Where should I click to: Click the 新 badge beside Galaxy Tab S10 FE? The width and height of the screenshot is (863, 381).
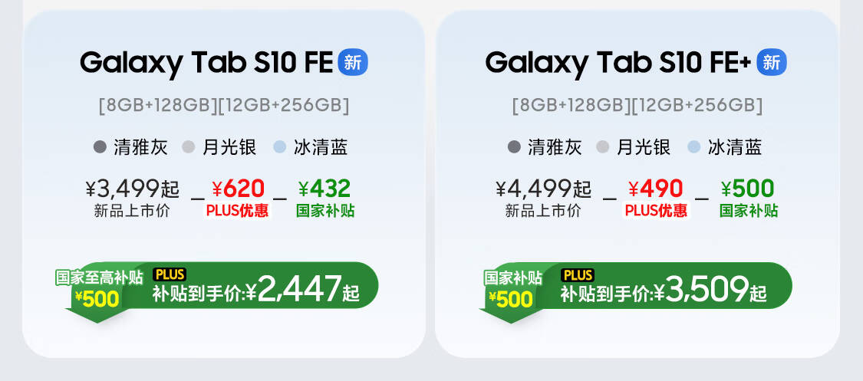click(x=353, y=63)
